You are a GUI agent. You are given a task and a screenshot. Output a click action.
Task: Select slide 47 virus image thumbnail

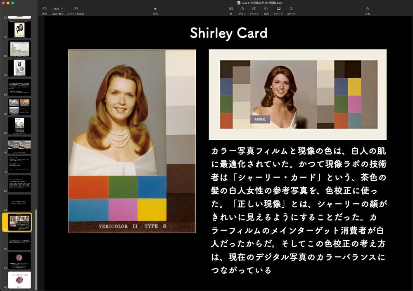19,261
